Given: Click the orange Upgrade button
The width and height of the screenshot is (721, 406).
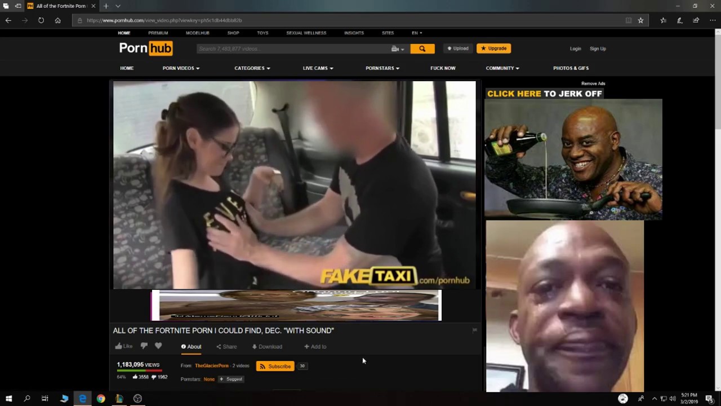Looking at the screenshot, I should [x=493, y=48].
